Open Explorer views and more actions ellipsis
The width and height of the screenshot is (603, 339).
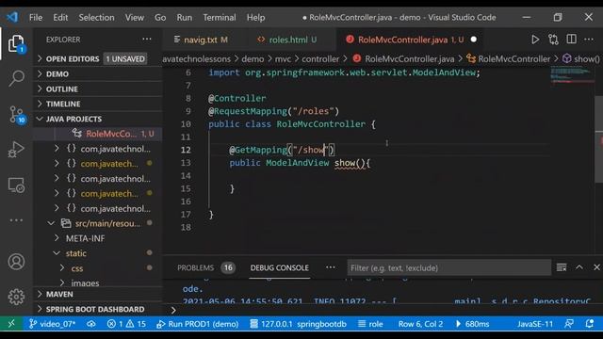click(147, 40)
